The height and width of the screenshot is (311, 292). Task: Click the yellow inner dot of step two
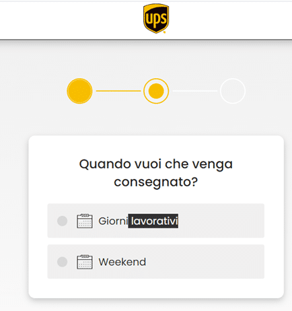156,91
